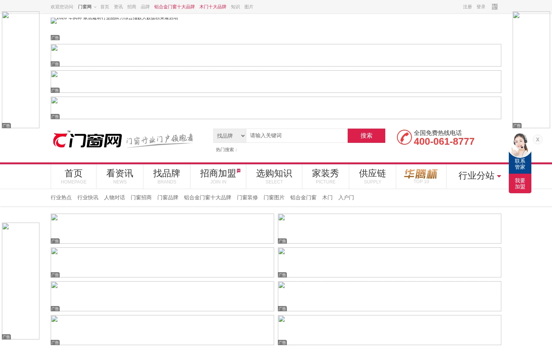Click 资讯 in the top bar

[x=118, y=7]
